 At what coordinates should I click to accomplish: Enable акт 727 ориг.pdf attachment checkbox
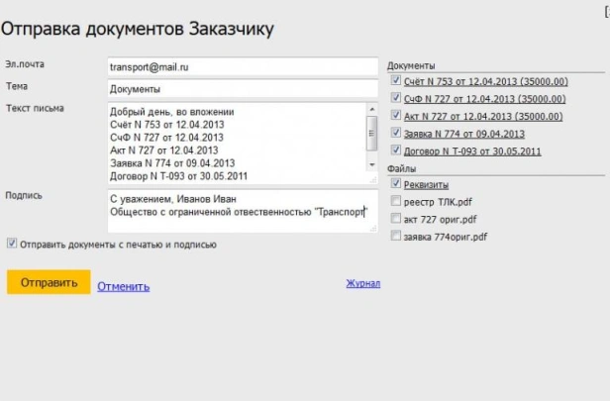coord(396,218)
